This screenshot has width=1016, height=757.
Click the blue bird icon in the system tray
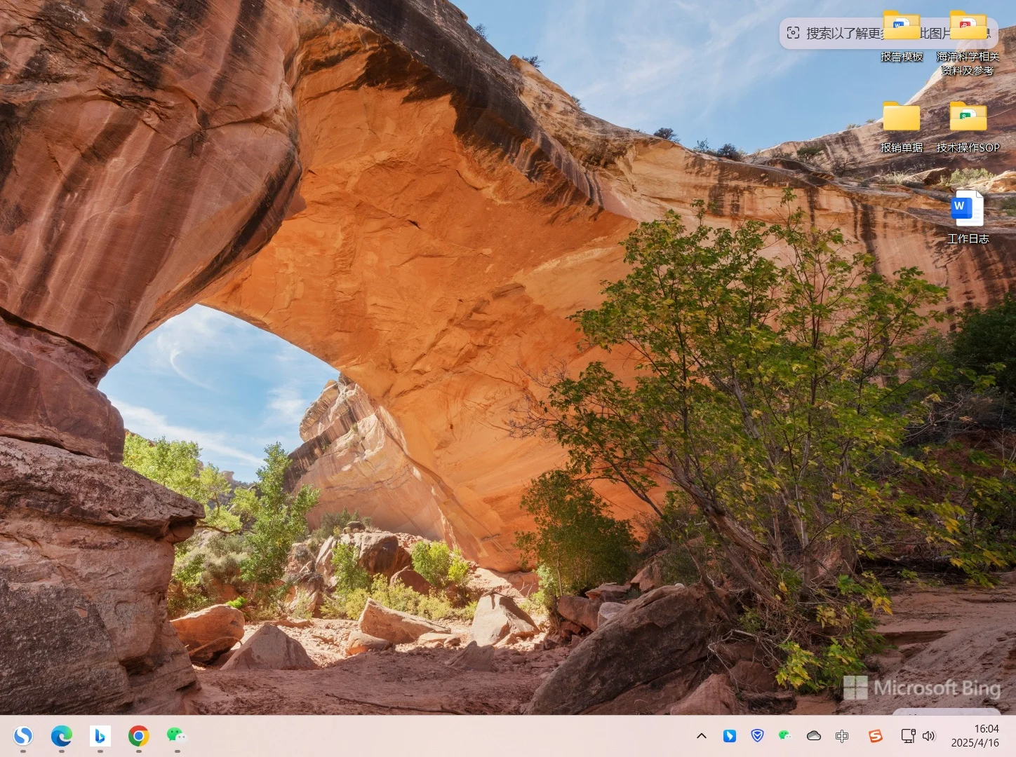(x=730, y=736)
